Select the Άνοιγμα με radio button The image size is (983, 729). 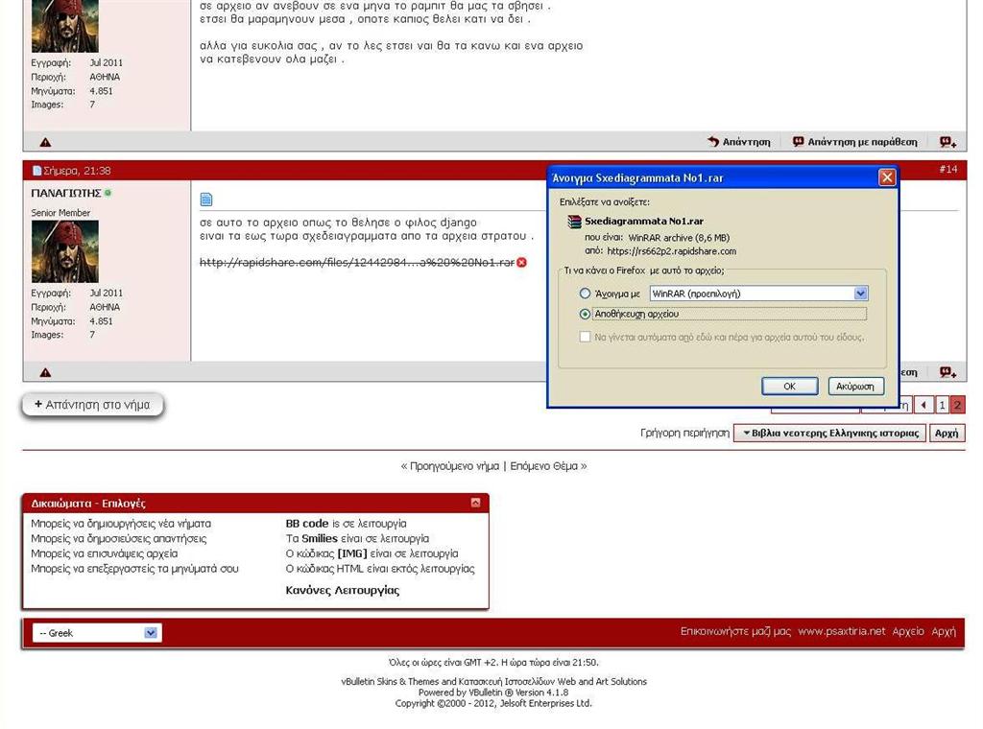click(x=585, y=294)
